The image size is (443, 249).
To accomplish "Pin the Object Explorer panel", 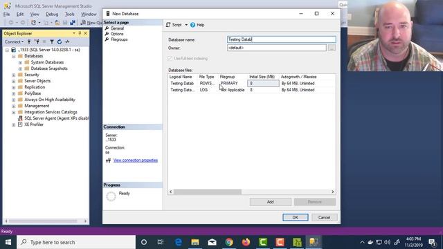I will [80, 33].
